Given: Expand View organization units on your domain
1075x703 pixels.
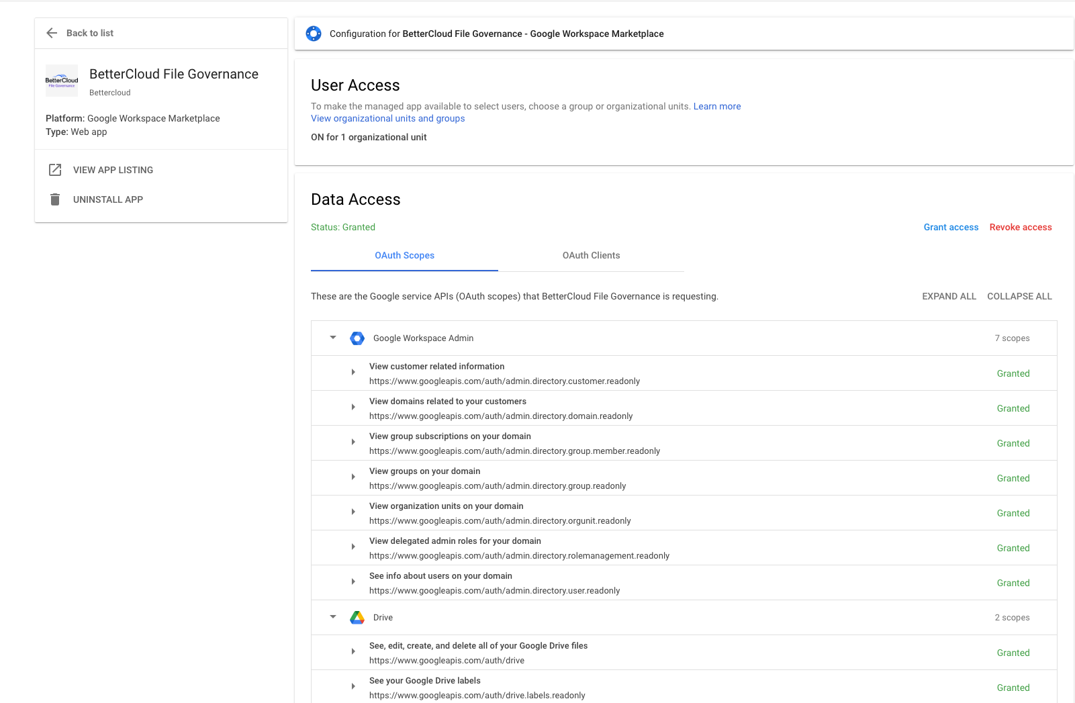Looking at the screenshot, I should point(353,512).
